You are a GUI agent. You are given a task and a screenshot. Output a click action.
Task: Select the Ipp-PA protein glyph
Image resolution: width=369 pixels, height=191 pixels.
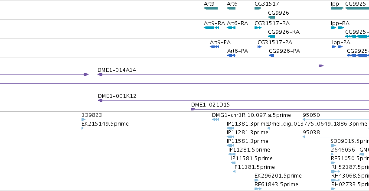point(337,47)
